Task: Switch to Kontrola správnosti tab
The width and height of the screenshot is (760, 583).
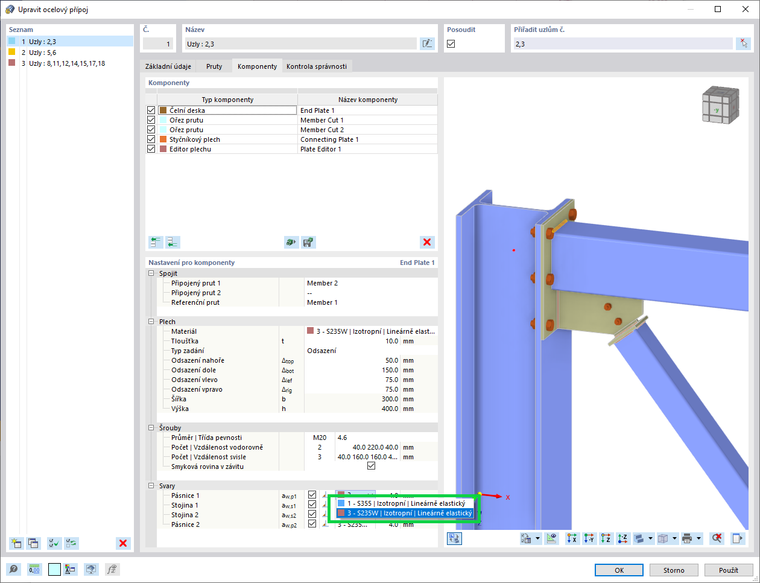Action: coord(317,66)
